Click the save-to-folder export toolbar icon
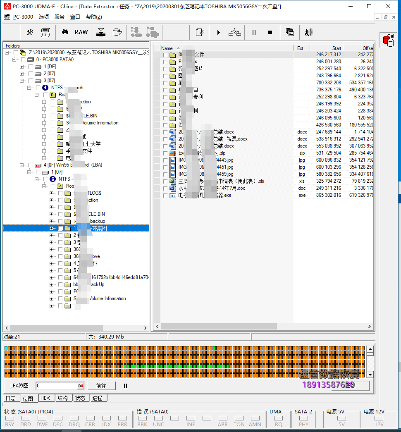 200,32
